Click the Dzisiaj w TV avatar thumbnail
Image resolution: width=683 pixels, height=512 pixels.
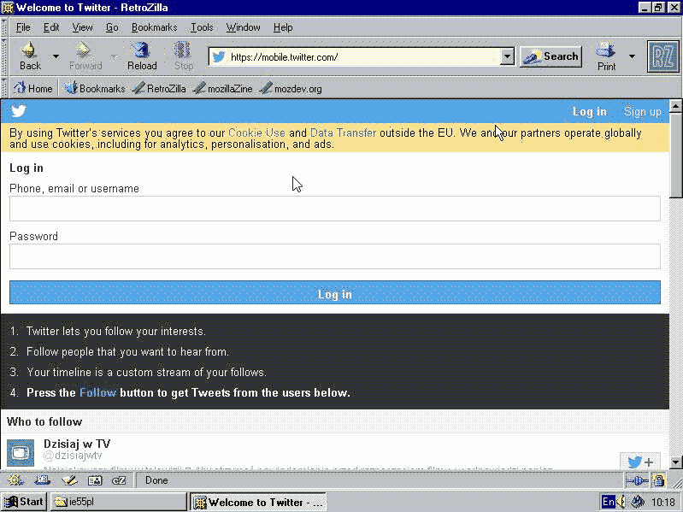point(21,453)
